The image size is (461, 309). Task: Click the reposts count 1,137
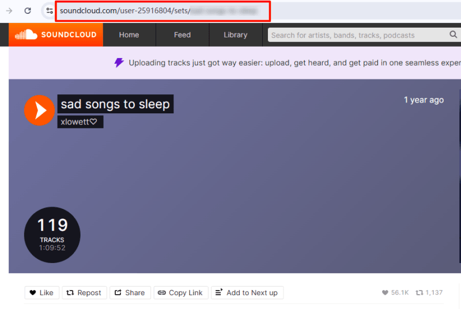(429, 293)
